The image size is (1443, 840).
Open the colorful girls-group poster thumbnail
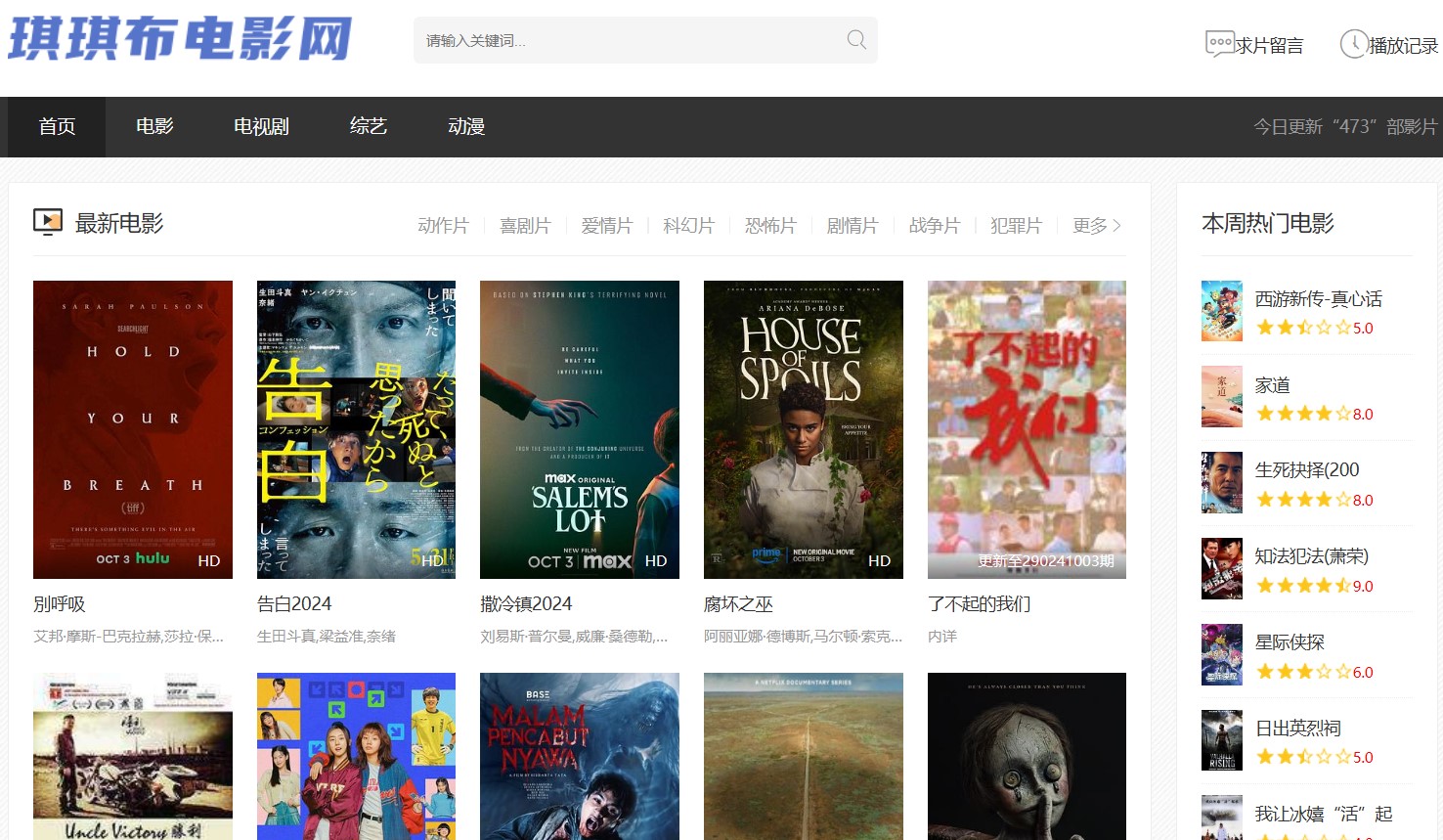point(356,756)
